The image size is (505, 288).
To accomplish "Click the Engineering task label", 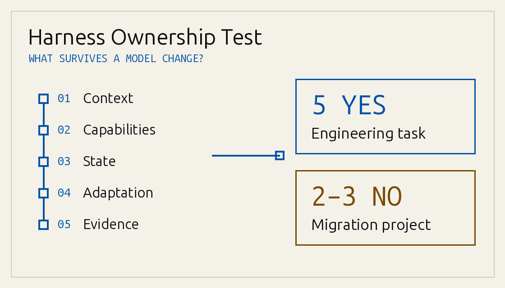I will coord(368,134).
